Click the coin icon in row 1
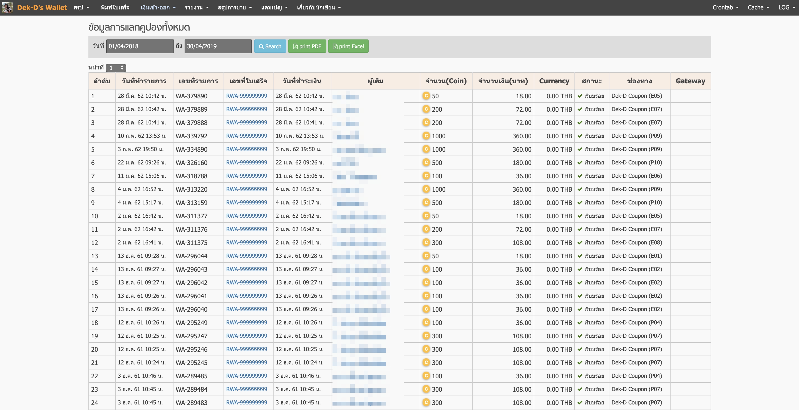This screenshot has height=410, width=799. [426, 96]
